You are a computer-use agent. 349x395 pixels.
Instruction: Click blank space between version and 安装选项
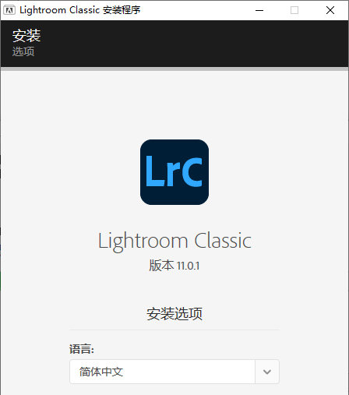[174, 289]
